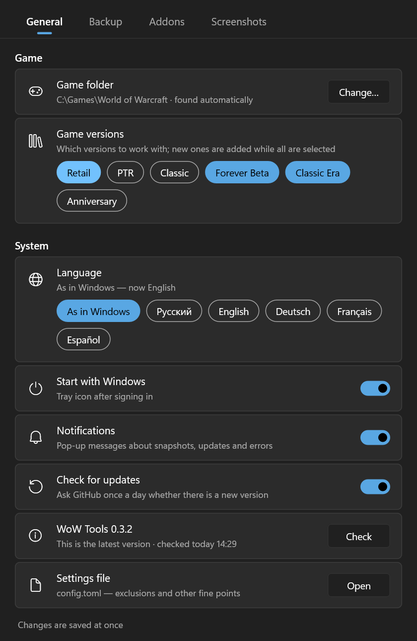Switch to the Backup tab
The height and width of the screenshot is (641, 417).
pyautogui.click(x=106, y=22)
